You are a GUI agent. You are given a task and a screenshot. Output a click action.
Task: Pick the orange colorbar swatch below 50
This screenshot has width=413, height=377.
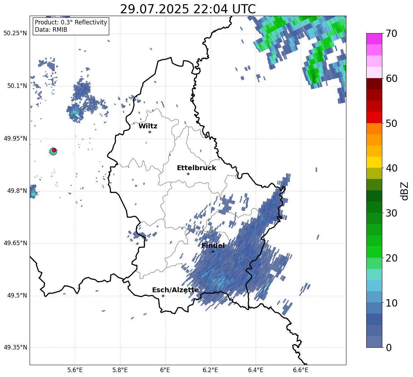click(374, 128)
